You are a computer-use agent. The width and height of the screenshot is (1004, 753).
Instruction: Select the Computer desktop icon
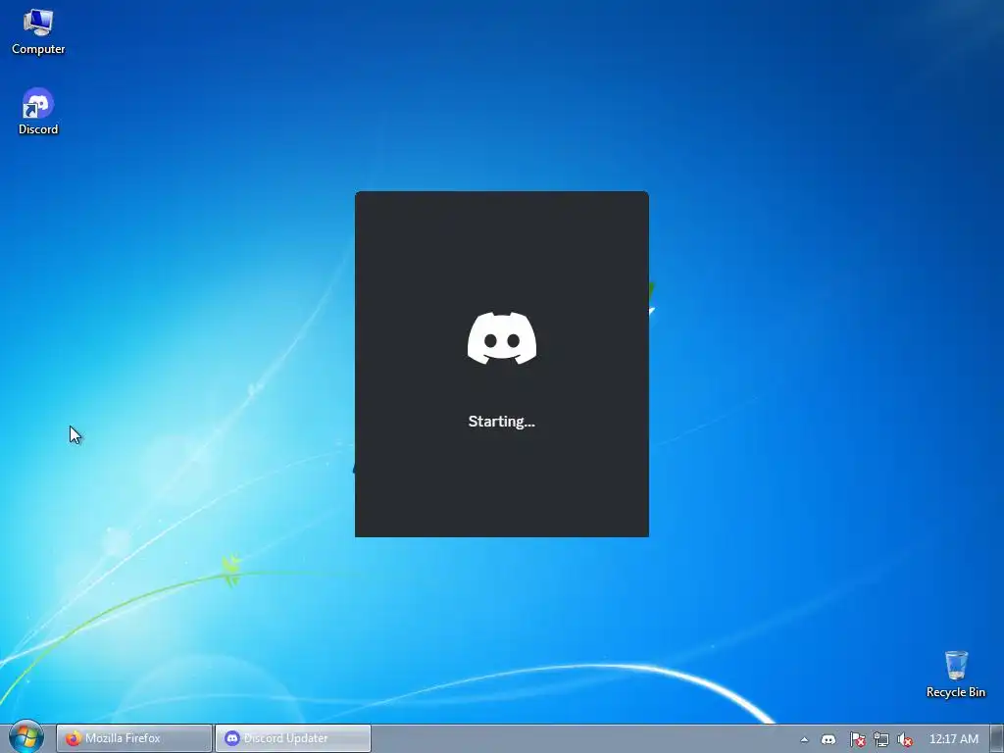[x=38, y=32]
